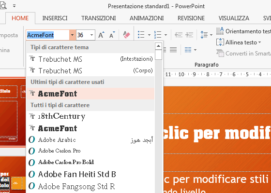Click the slide title placeholder text
The height and width of the screenshot is (193, 271).
pos(217,134)
